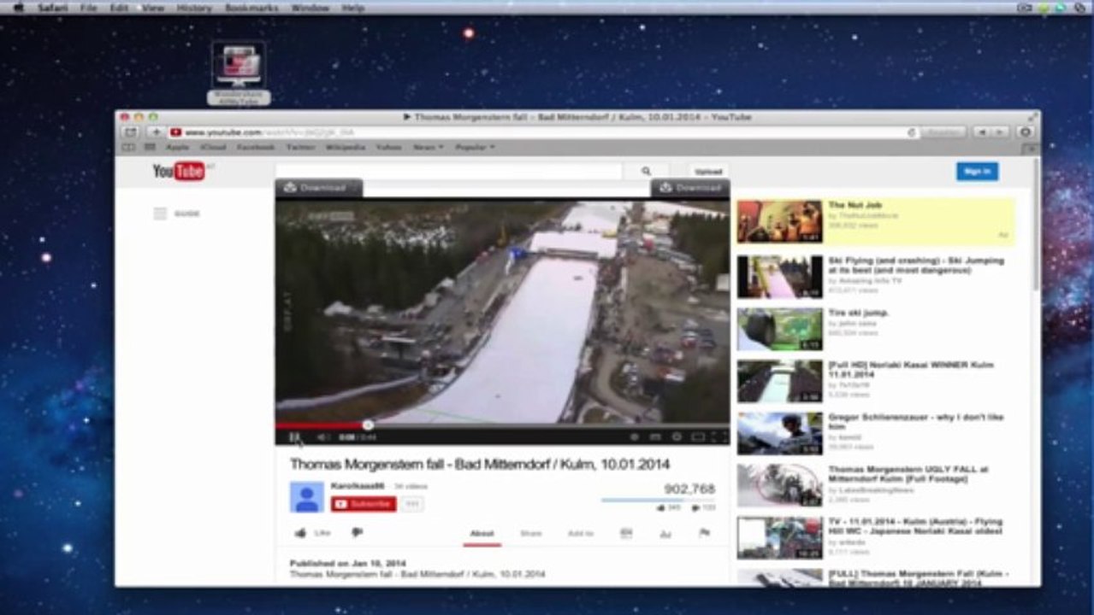Screen dimensions: 1094x615
Task: Open the History menu
Action: [194, 8]
